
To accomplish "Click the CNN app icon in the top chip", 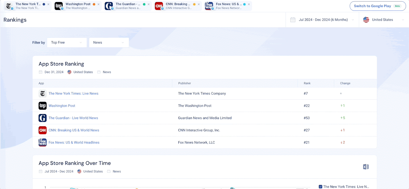I will pyautogui.click(x=159, y=6).
